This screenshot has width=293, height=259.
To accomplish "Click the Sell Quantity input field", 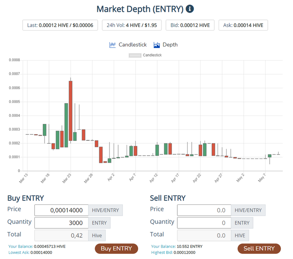I will pos(204,223).
